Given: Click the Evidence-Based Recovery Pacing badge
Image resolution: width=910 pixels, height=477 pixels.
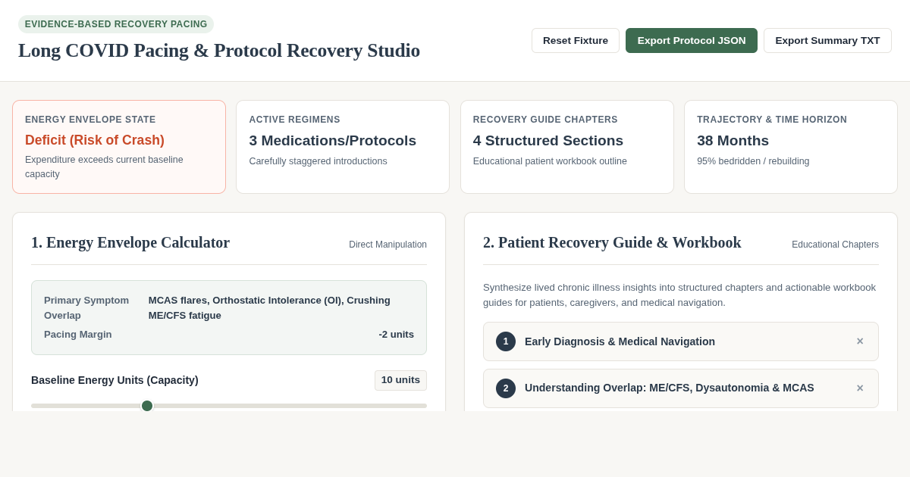Looking at the screenshot, I should (x=116, y=24).
